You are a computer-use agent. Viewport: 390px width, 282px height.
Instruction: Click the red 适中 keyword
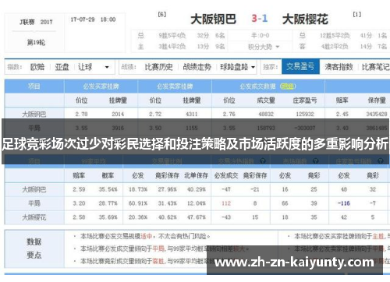146,236
